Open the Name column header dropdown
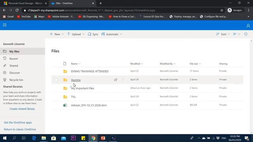253x142 pixels. (x=76, y=64)
